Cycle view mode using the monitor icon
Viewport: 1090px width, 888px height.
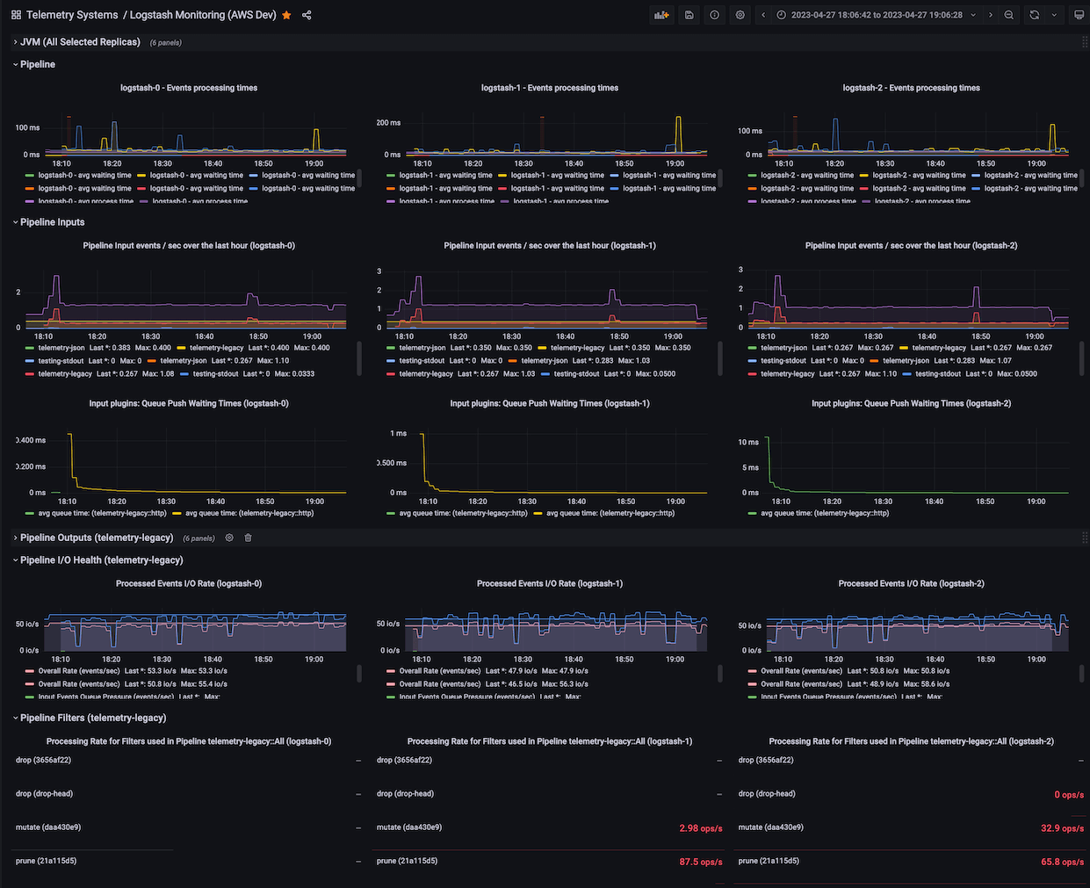click(x=1079, y=15)
